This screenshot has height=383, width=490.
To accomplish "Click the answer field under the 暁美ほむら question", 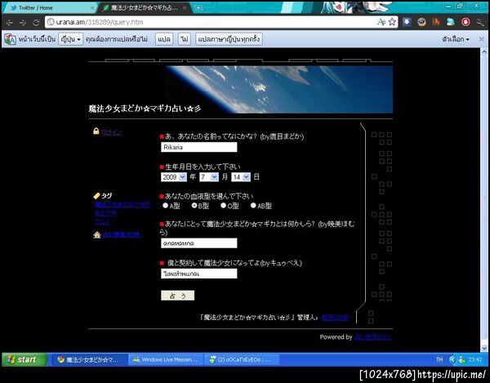I will tap(199, 243).
